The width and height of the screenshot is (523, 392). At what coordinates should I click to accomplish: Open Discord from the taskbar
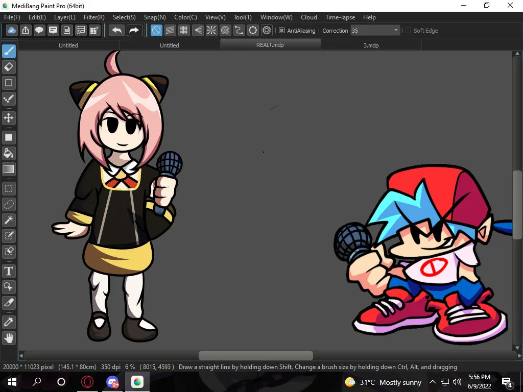click(112, 382)
